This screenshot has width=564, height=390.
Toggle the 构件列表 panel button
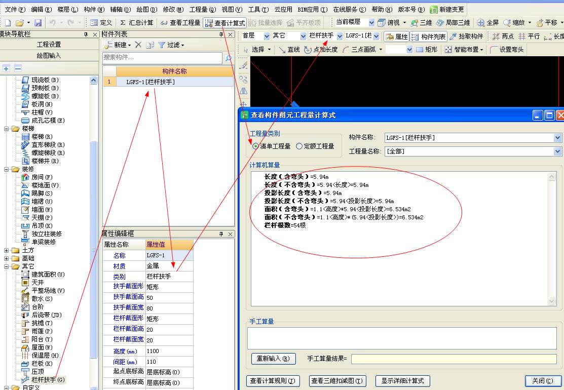pos(429,36)
